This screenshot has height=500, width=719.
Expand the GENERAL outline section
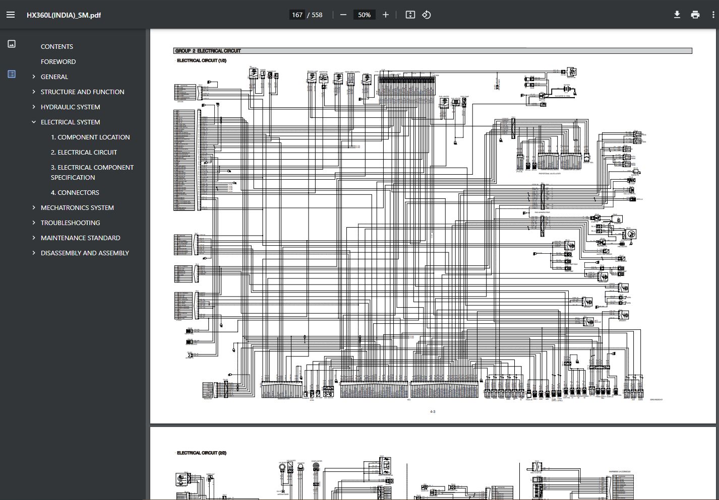pos(34,77)
